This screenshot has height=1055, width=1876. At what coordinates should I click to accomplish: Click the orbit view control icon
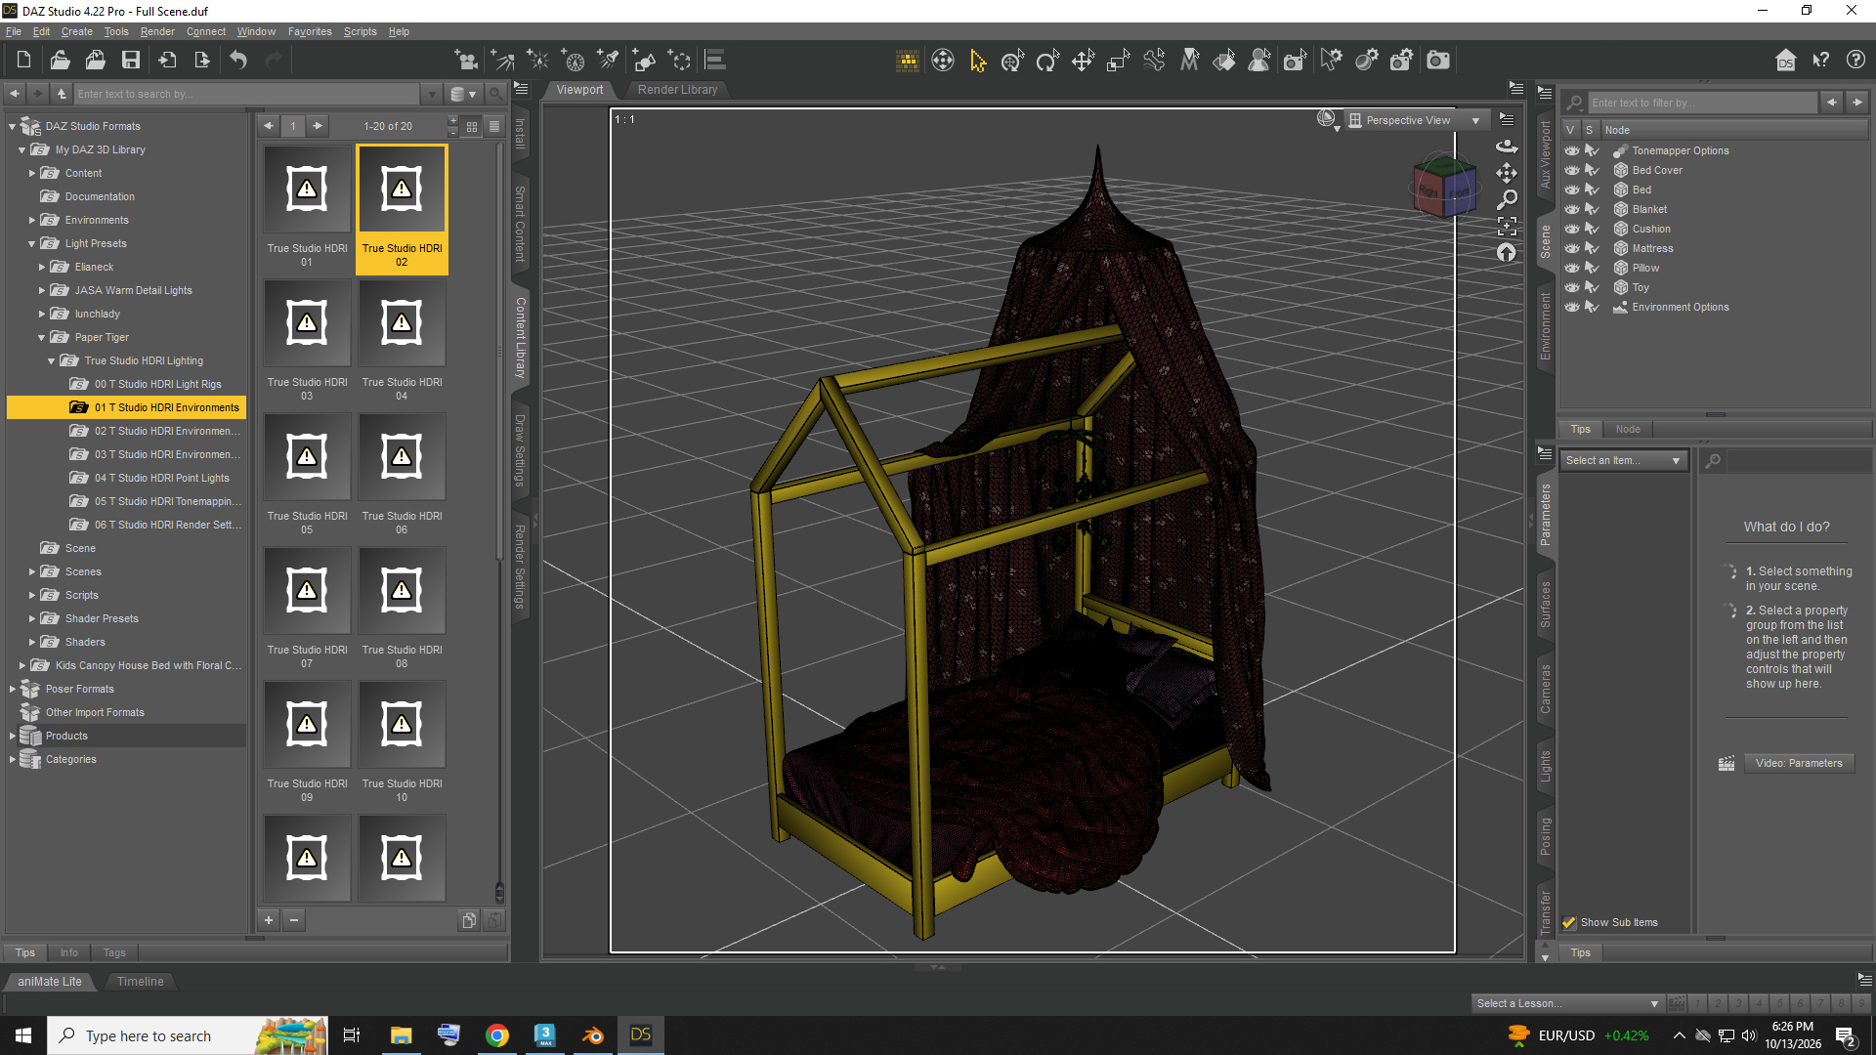(x=1507, y=146)
